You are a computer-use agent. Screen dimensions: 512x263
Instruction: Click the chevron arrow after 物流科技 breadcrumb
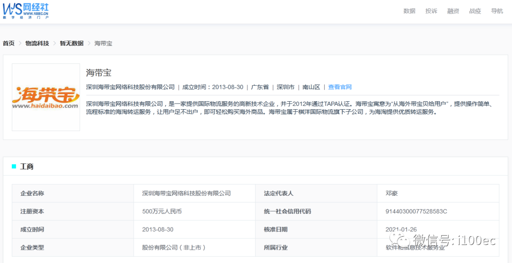tap(55, 43)
